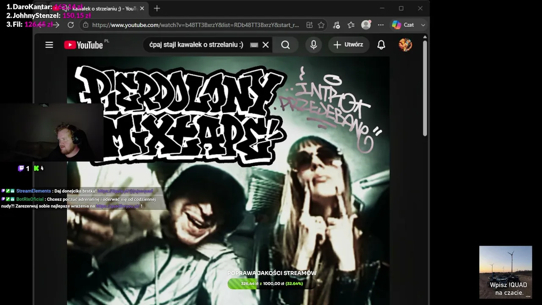Open YouTube notifications bell

[x=381, y=45]
